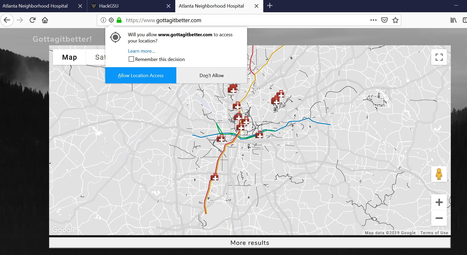467x255 pixels.
Task: Close the active Atlanta Neighborhood Hospital tab
Action: [256, 6]
